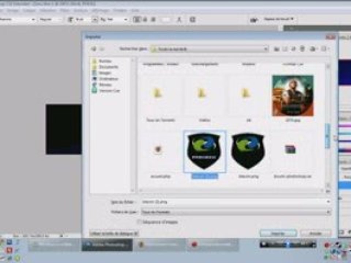This screenshot has height=263, width=351.
Task: Click the warp text icon
Action: coord(179,20)
